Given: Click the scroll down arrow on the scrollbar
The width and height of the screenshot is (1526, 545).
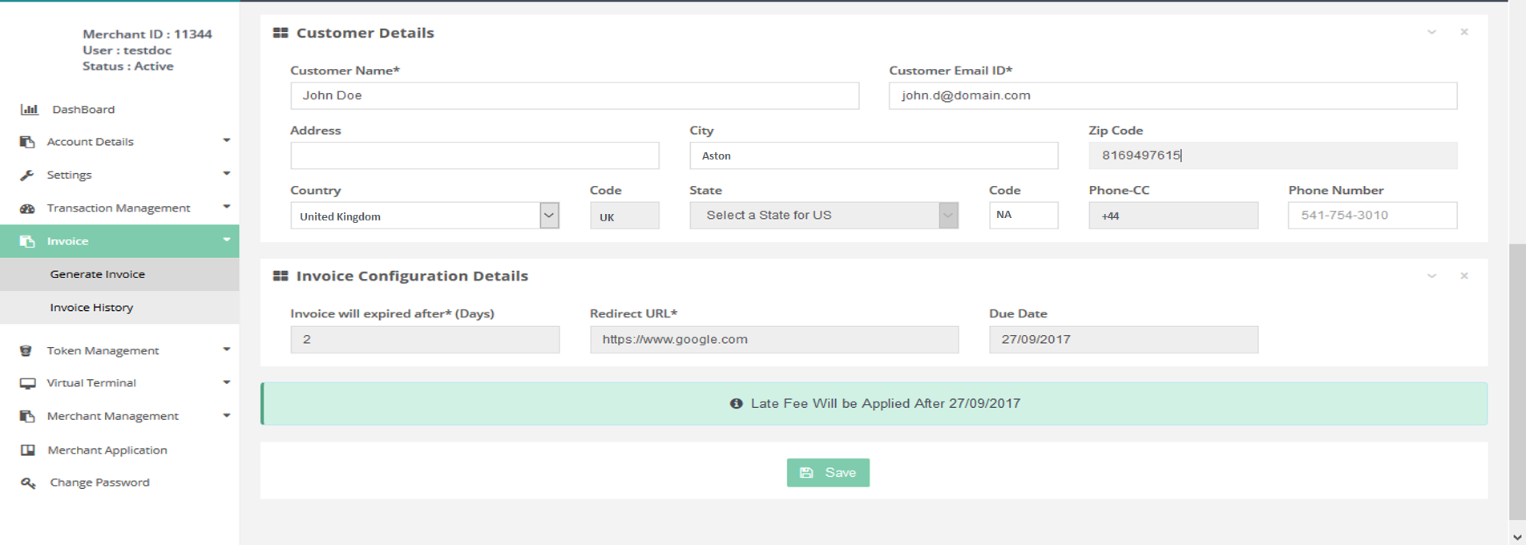Looking at the screenshot, I should point(1517,536).
